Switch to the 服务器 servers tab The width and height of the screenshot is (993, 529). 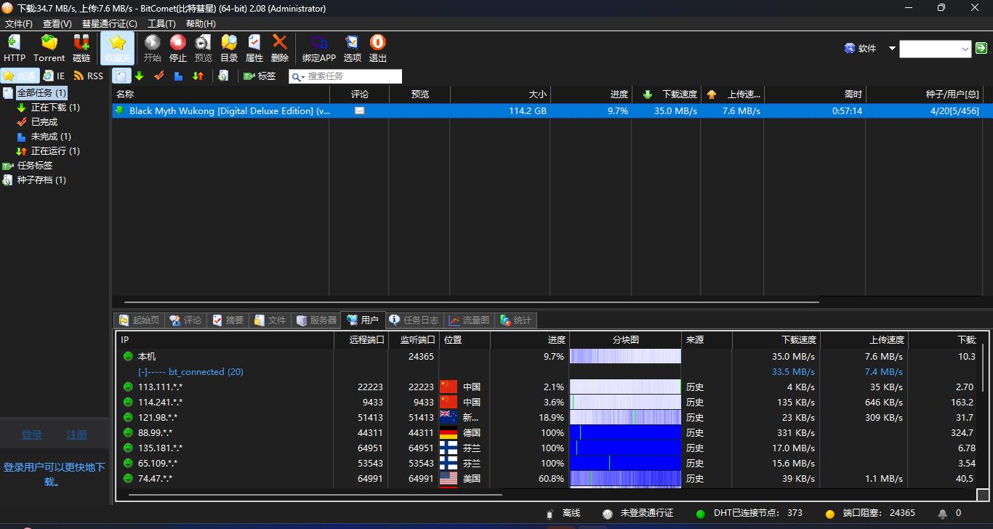pos(317,320)
